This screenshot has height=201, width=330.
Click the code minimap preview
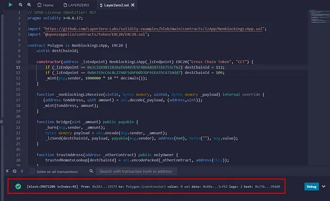tap(319, 17)
